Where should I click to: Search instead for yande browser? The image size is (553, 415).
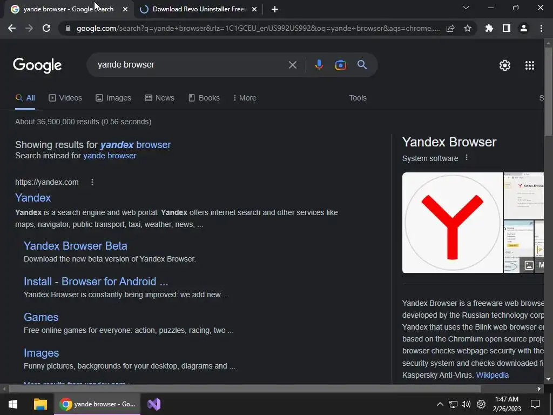[110, 156]
